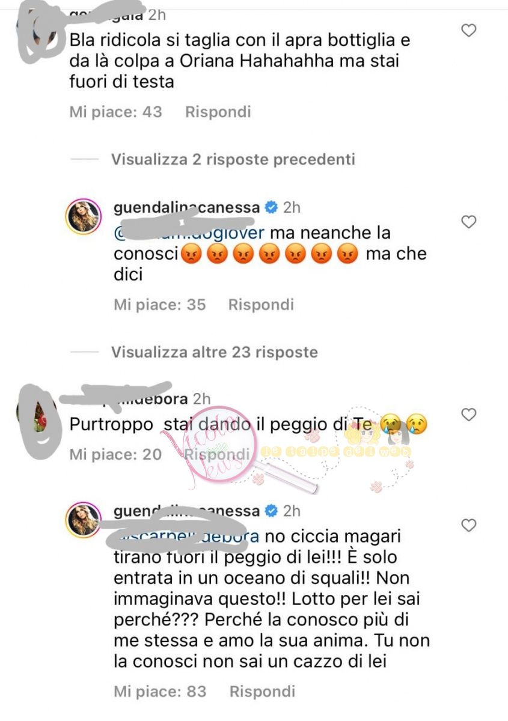View likes 'Mi piace: 35'
Image resolution: width=508 pixels, height=721 pixels.
pos(160,305)
